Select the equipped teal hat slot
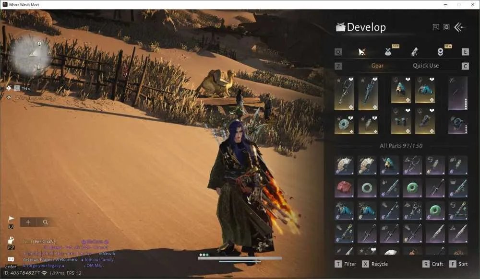The height and width of the screenshot is (279, 480). [x=401, y=90]
